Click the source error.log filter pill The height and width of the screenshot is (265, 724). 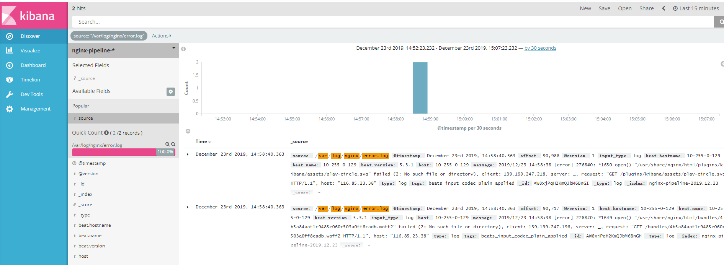pyautogui.click(x=109, y=36)
